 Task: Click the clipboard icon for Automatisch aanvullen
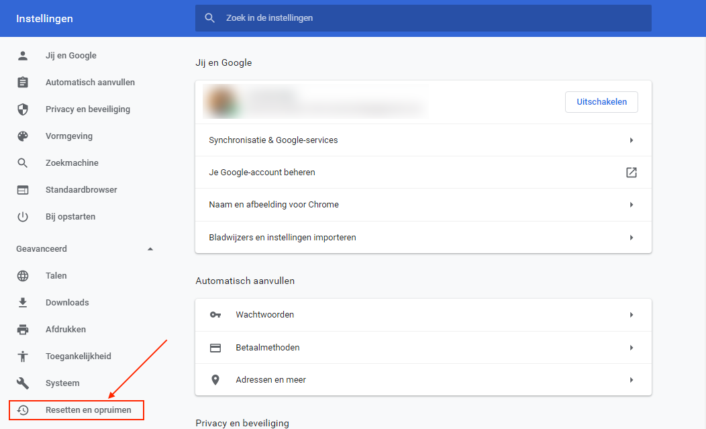(23, 83)
